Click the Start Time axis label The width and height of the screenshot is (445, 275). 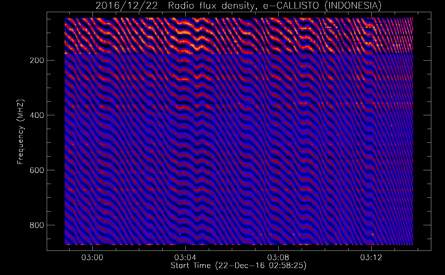pyautogui.click(x=238, y=266)
